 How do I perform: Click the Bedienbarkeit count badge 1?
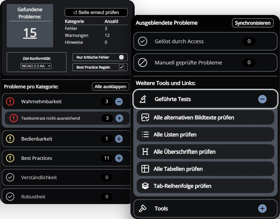point(107,139)
